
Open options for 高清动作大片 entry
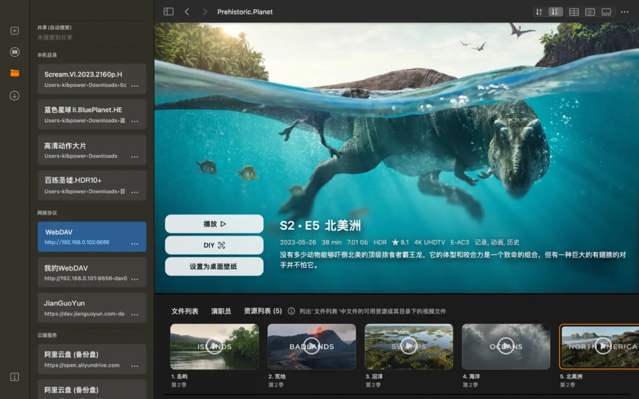click(x=135, y=157)
